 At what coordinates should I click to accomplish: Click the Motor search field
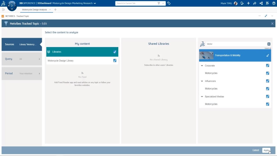pos(236,44)
